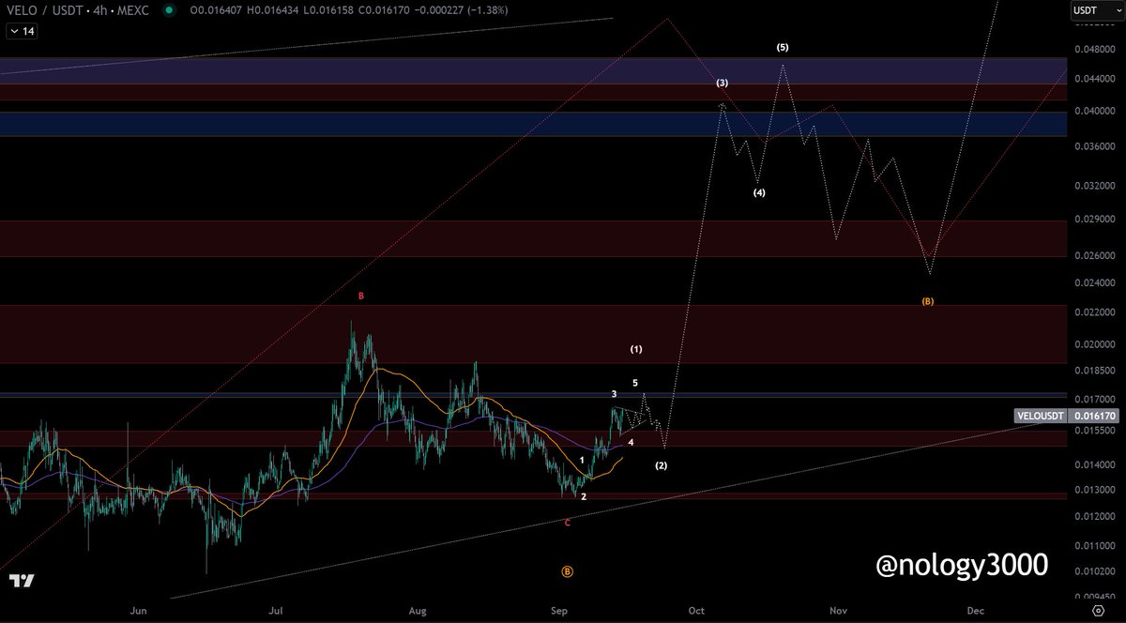Click the −0.000227 (−1.38%) change value
The image size is (1126, 623).
click(461, 11)
